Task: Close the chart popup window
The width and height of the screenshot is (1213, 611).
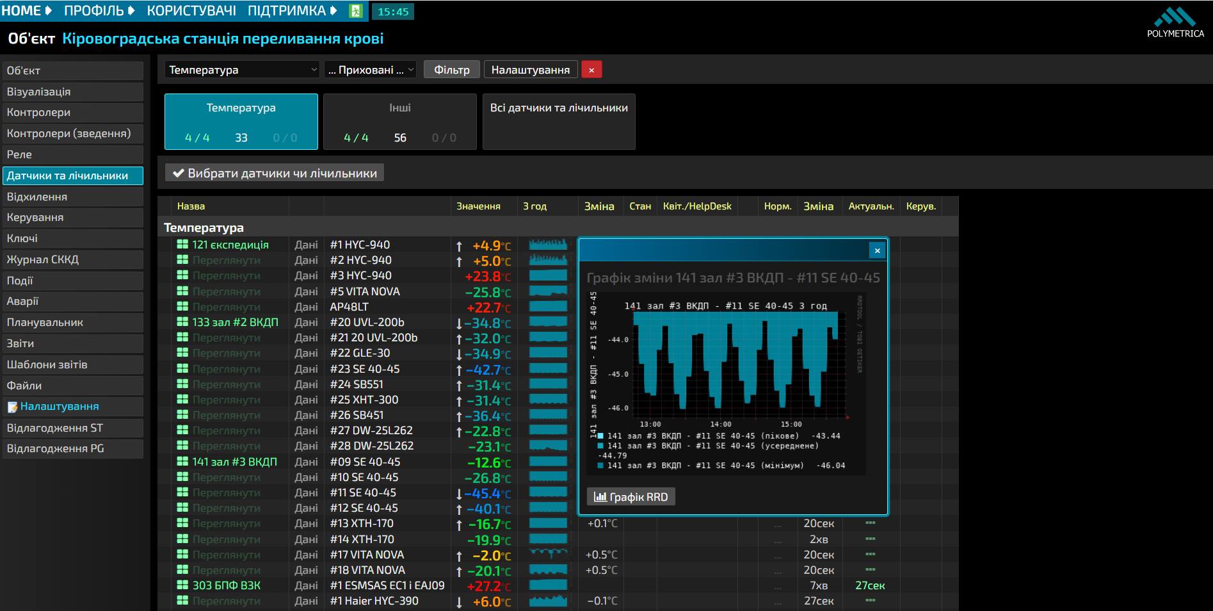Action: point(878,250)
